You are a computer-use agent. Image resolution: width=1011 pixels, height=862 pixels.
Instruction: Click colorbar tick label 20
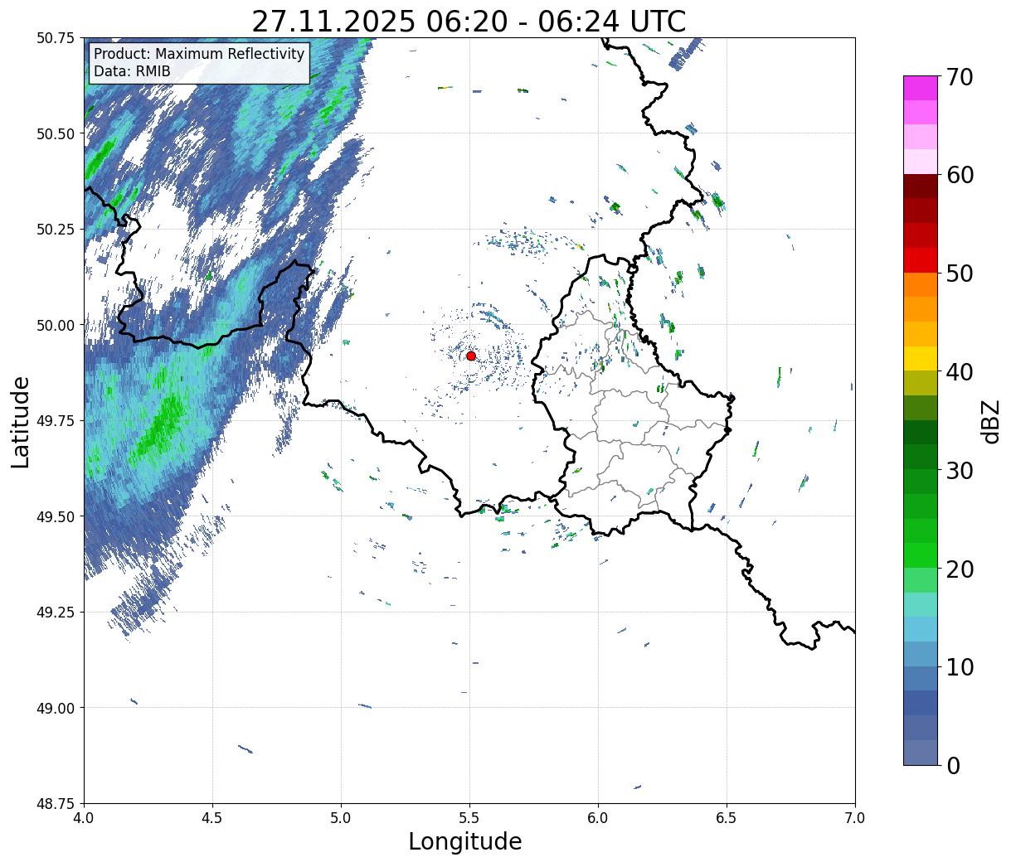tap(960, 569)
